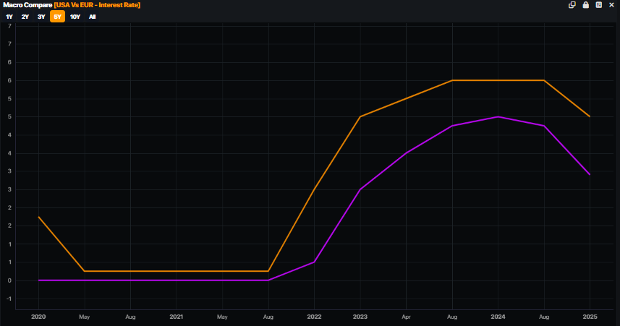
Task: Close the Macro Compare panel
Action: pyautogui.click(x=611, y=5)
